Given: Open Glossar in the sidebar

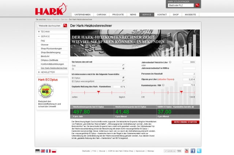Looking at the screenshot, I should pyautogui.click(x=45, y=45).
